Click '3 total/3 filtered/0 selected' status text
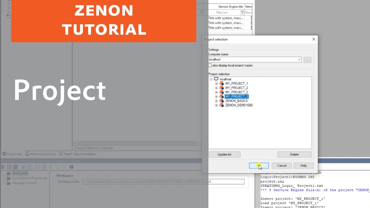The image size is (370, 208). pos(93,148)
